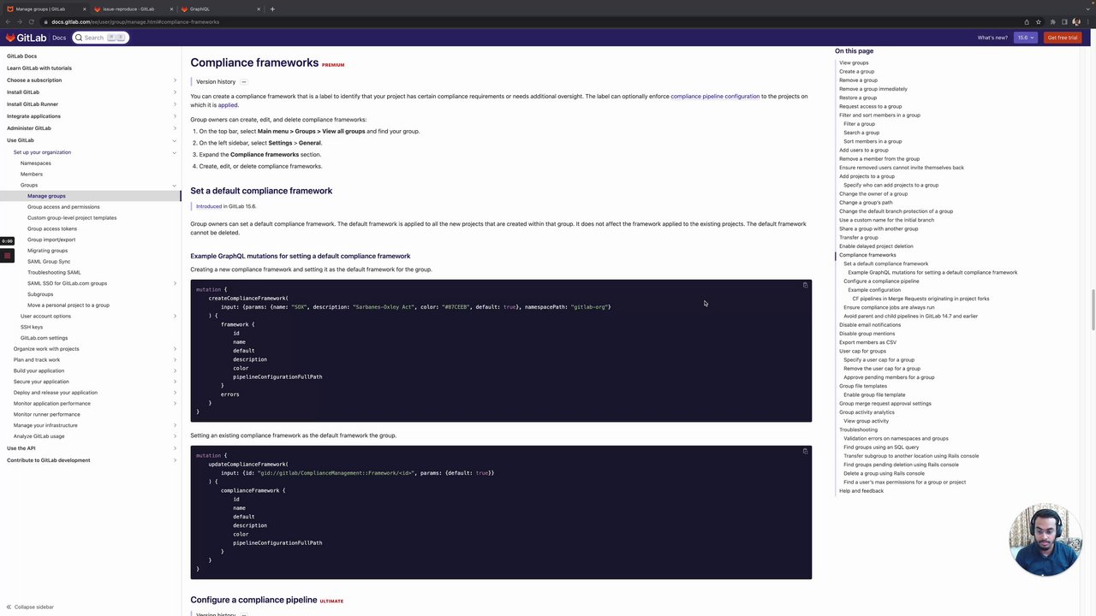Click the presenter webcam thumbnail
Screen dimensions: 1096x616
(1045, 540)
